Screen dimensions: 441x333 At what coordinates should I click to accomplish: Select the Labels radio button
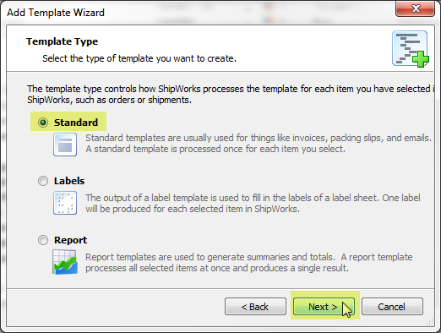pyautogui.click(x=43, y=181)
